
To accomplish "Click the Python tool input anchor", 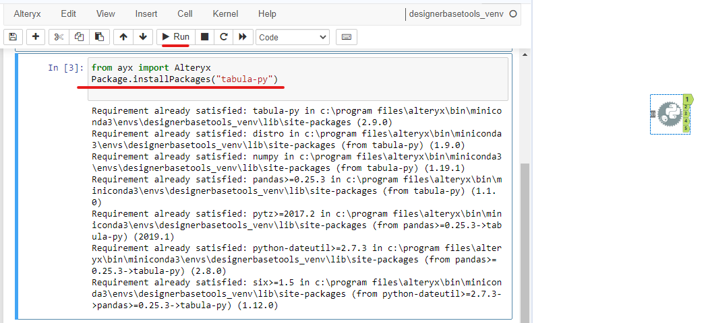I will pyautogui.click(x=653, y=114).
